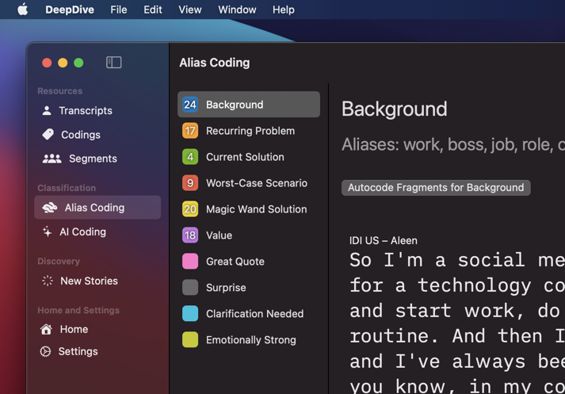565x394 pixels.
Task: Toggle the sidebar panel icon
Action: click(x=114, y=63)
